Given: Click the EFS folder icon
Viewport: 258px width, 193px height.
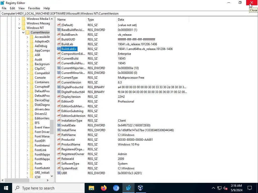Looking at the screenshot, I should pyautogui.click(x=31, y=123).
